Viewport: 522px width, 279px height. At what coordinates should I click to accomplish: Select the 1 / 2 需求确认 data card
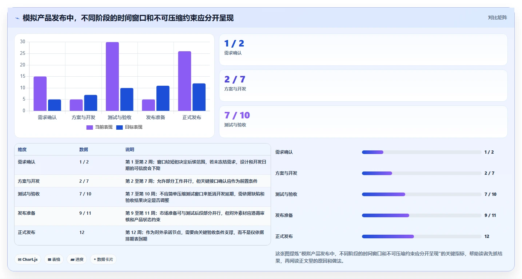tap(363, 50)
